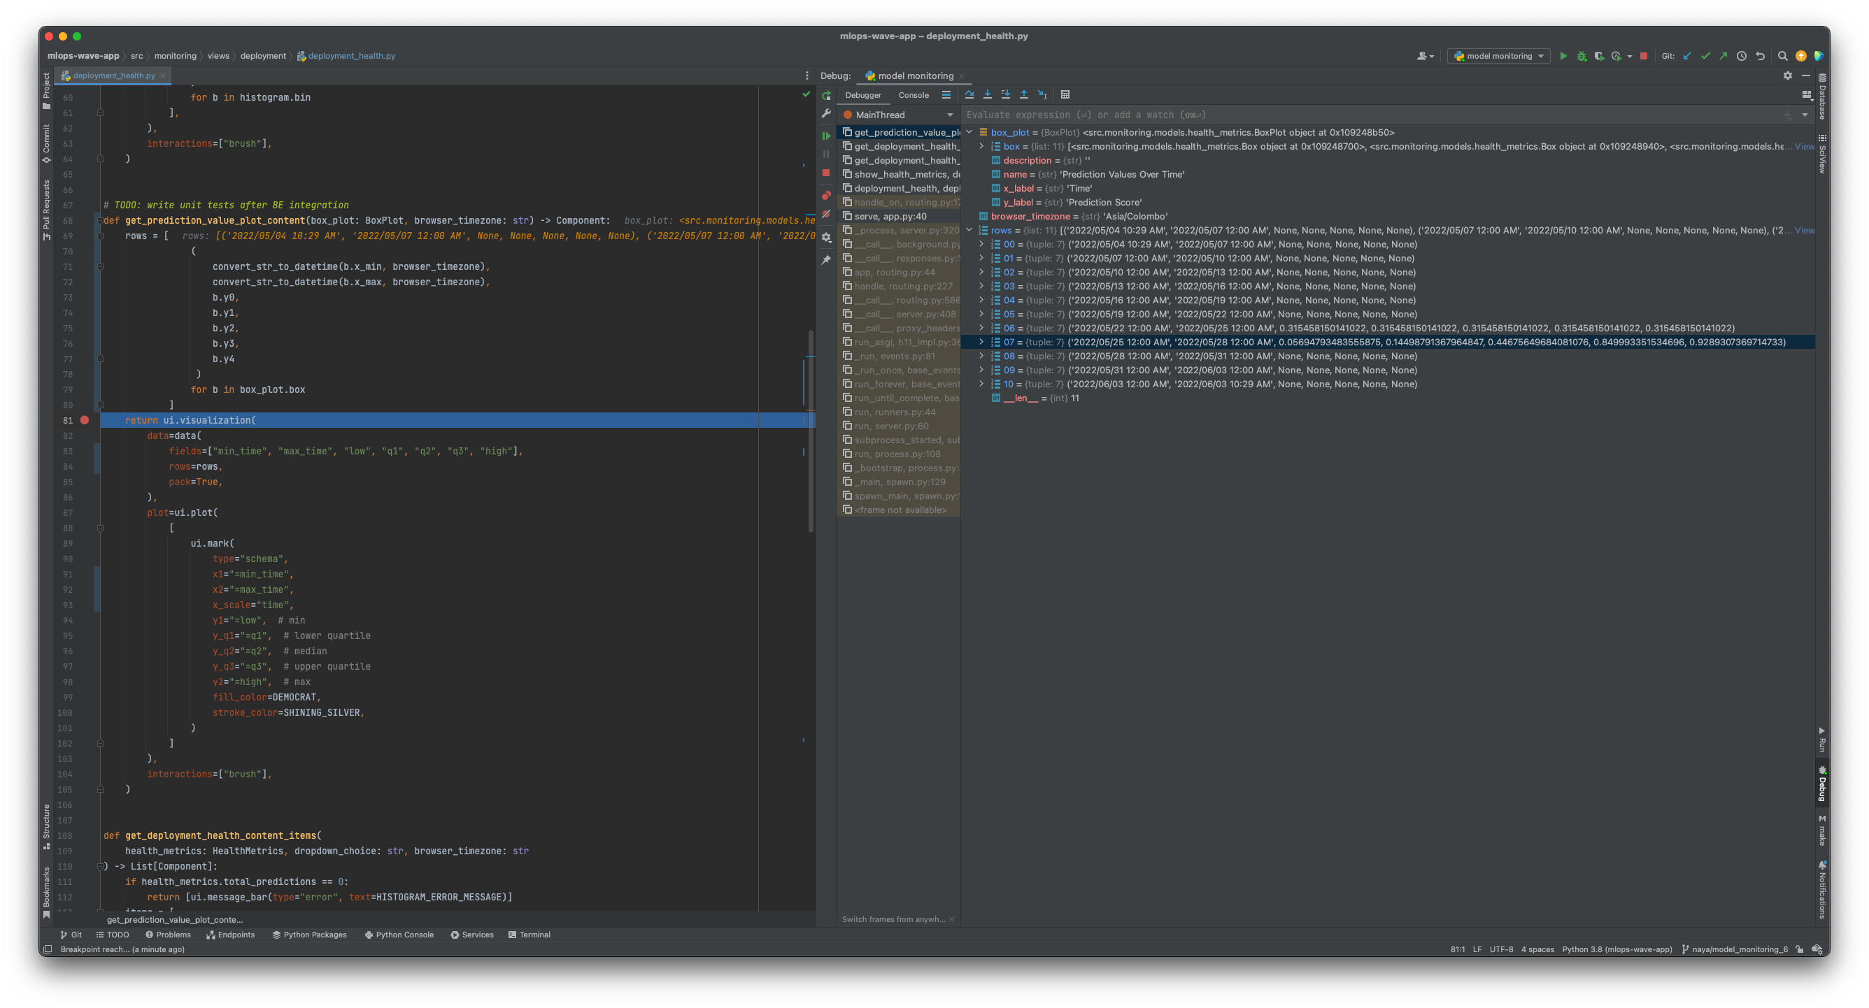Remove the breakpoint on line 81
The height and width of the screenshot is (1008, 1869).
pos(85,420)
